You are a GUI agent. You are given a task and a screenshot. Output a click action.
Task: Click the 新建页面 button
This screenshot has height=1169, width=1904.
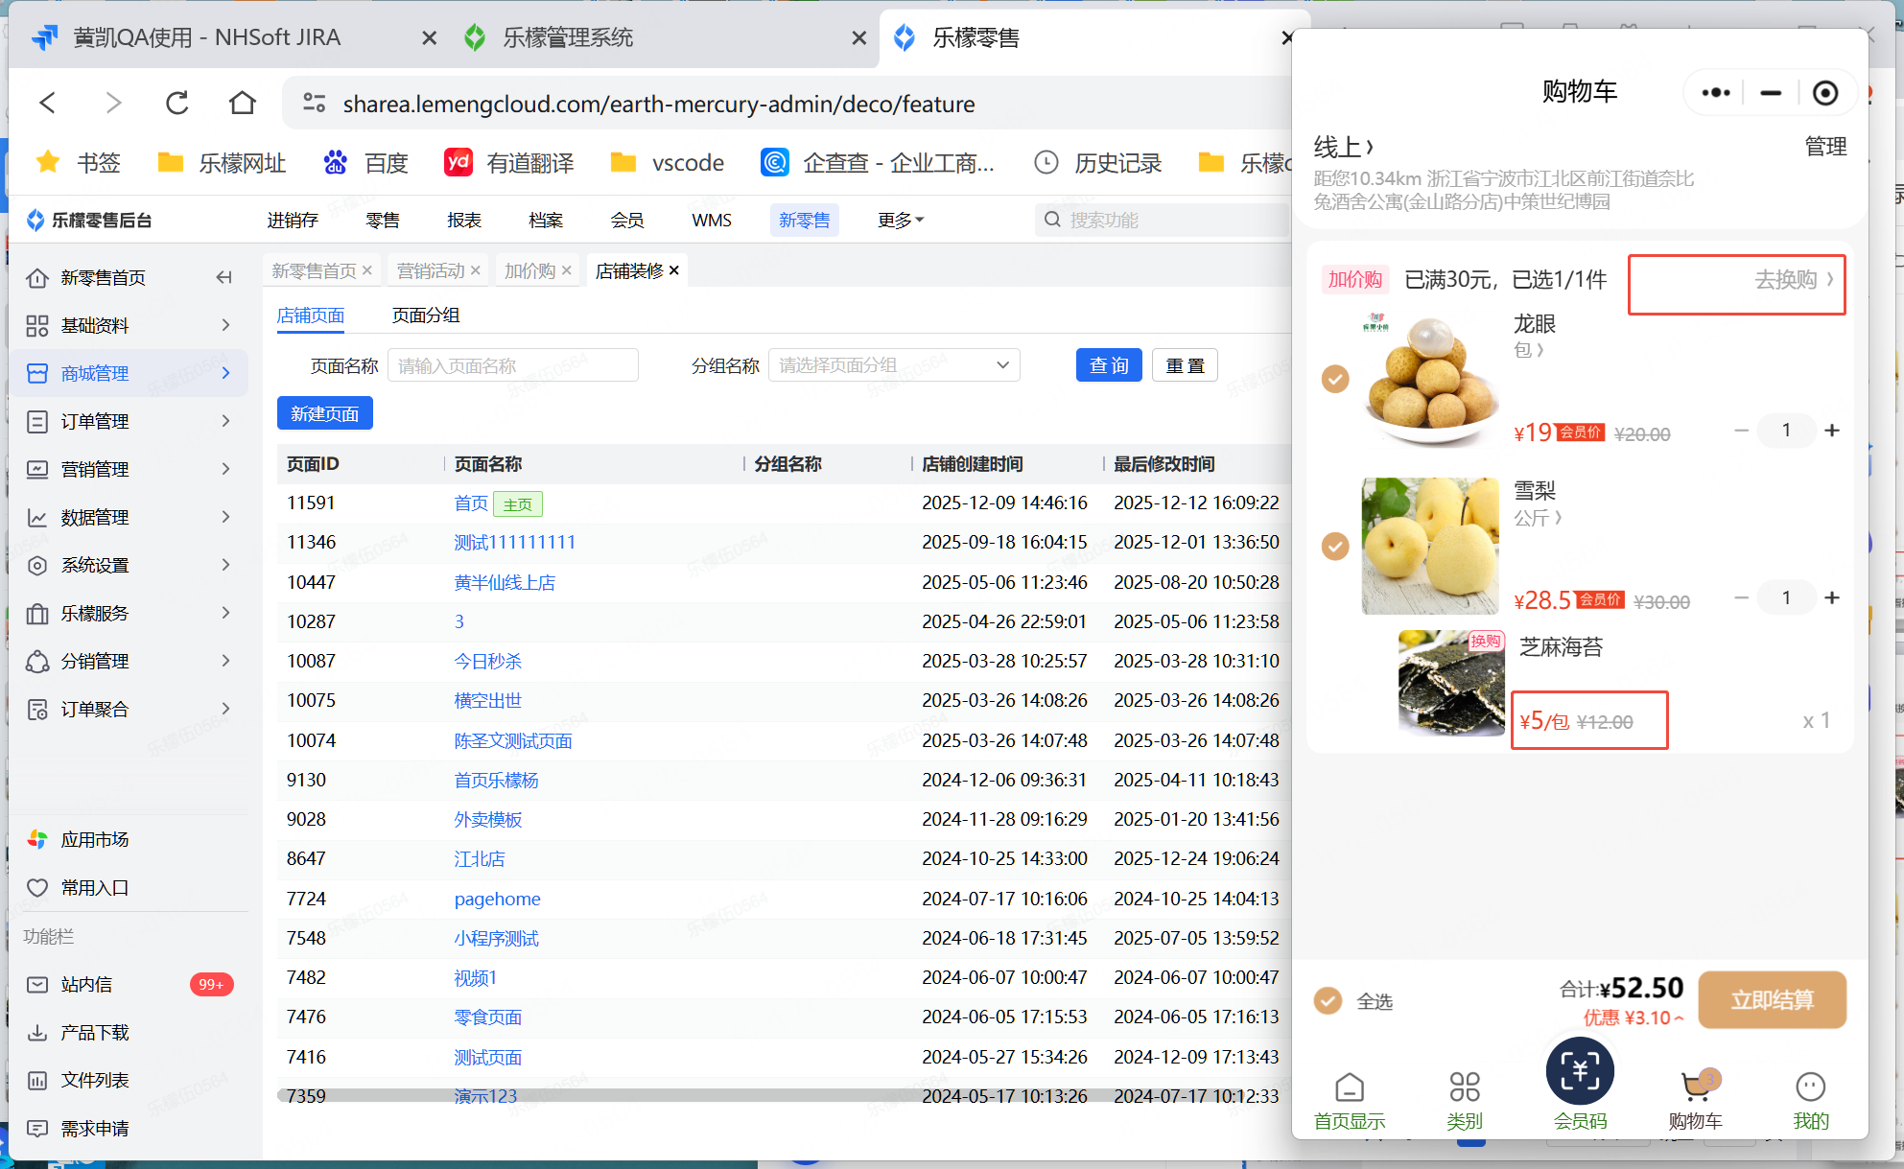click(x=324, y=413)
